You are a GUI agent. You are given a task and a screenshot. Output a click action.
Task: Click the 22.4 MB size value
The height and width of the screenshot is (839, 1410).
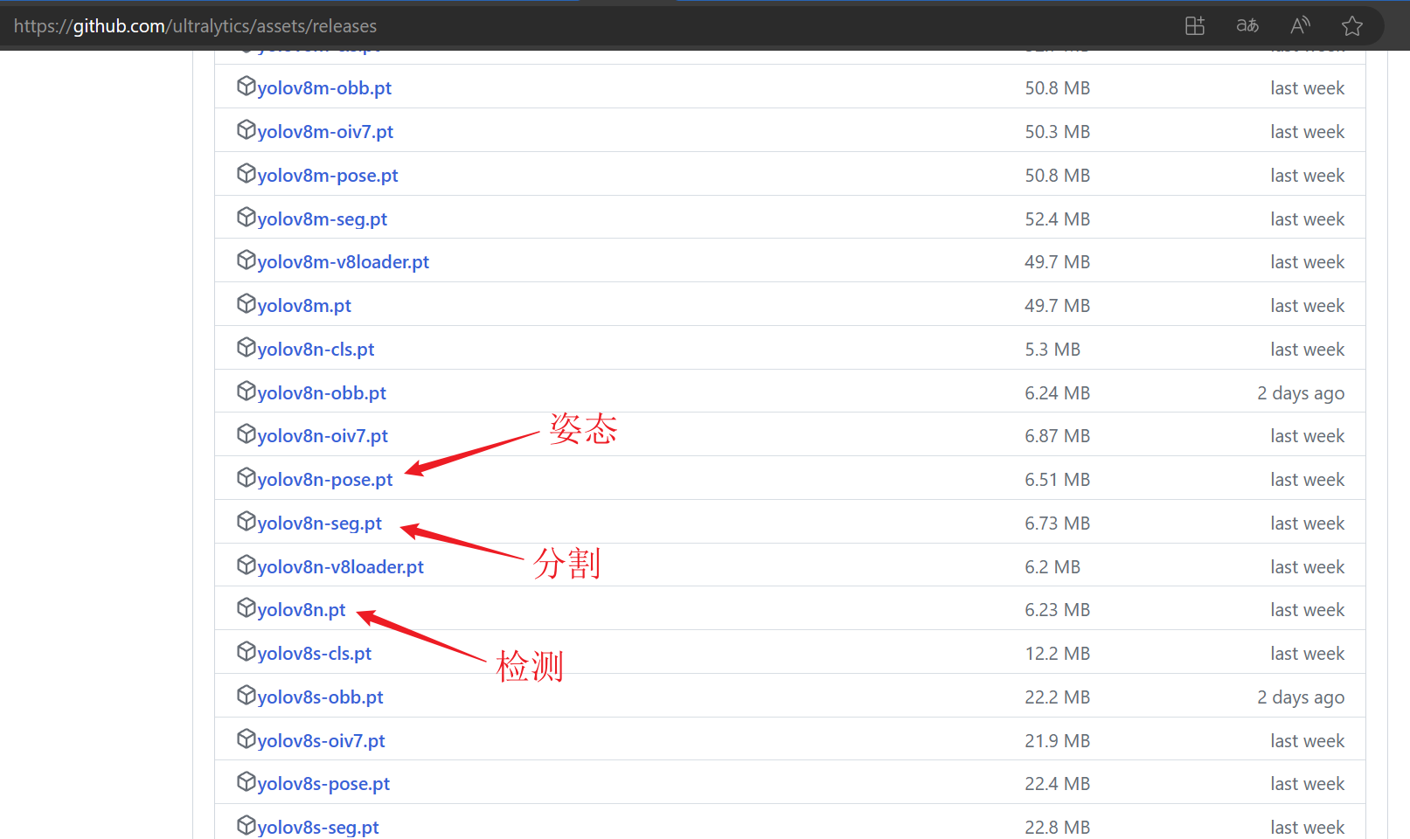click(x=1057, y=784)
